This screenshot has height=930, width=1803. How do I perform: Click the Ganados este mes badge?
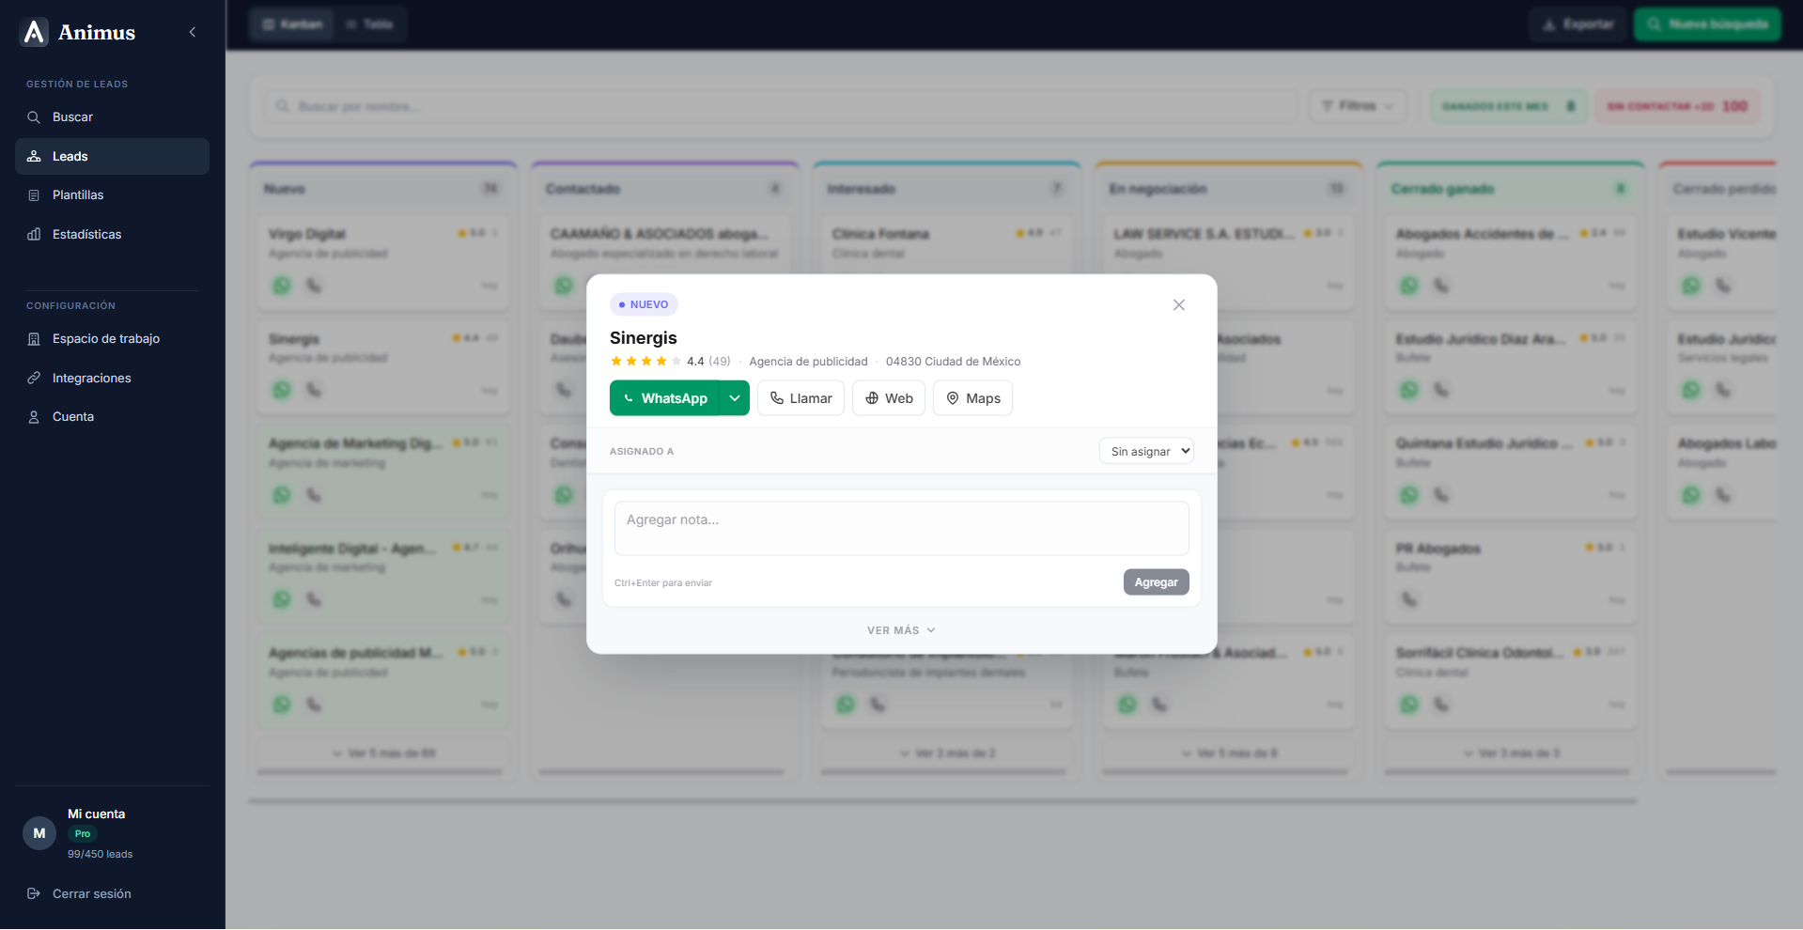(x=1509, y=106)
